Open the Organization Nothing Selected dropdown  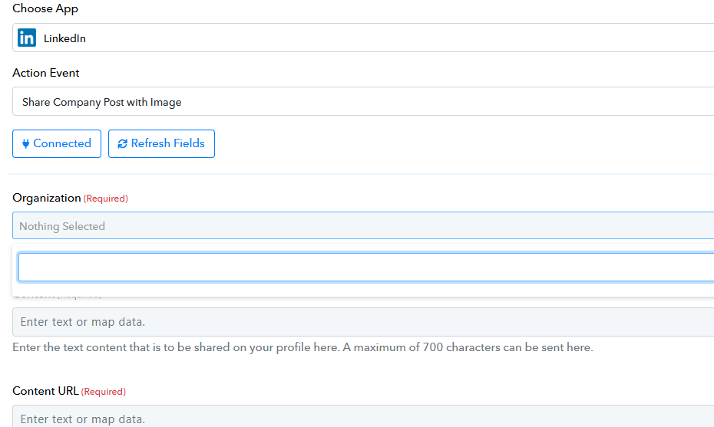click(x=363, y=225)
